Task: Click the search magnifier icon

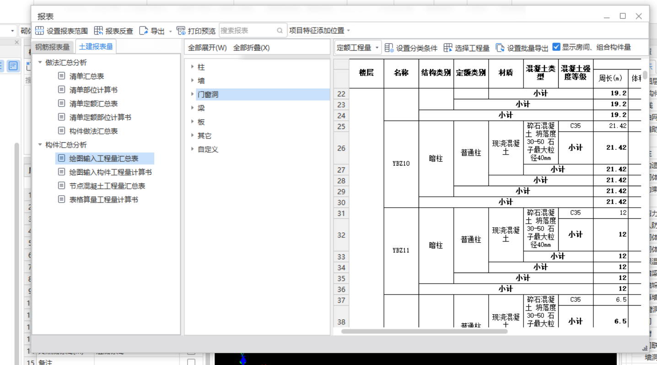Action: tap(280, 31)
